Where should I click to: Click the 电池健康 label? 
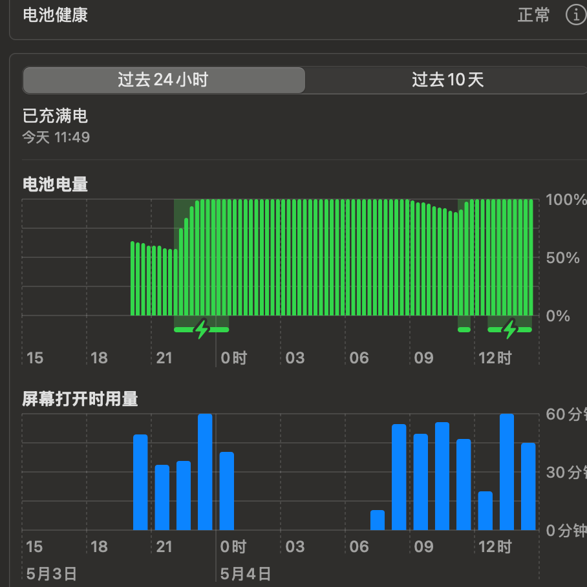pos(56,15)
